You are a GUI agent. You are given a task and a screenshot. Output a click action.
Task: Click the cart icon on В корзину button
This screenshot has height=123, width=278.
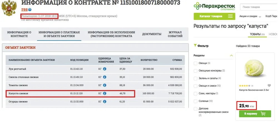pyautogui.click(x=264, y=114)
